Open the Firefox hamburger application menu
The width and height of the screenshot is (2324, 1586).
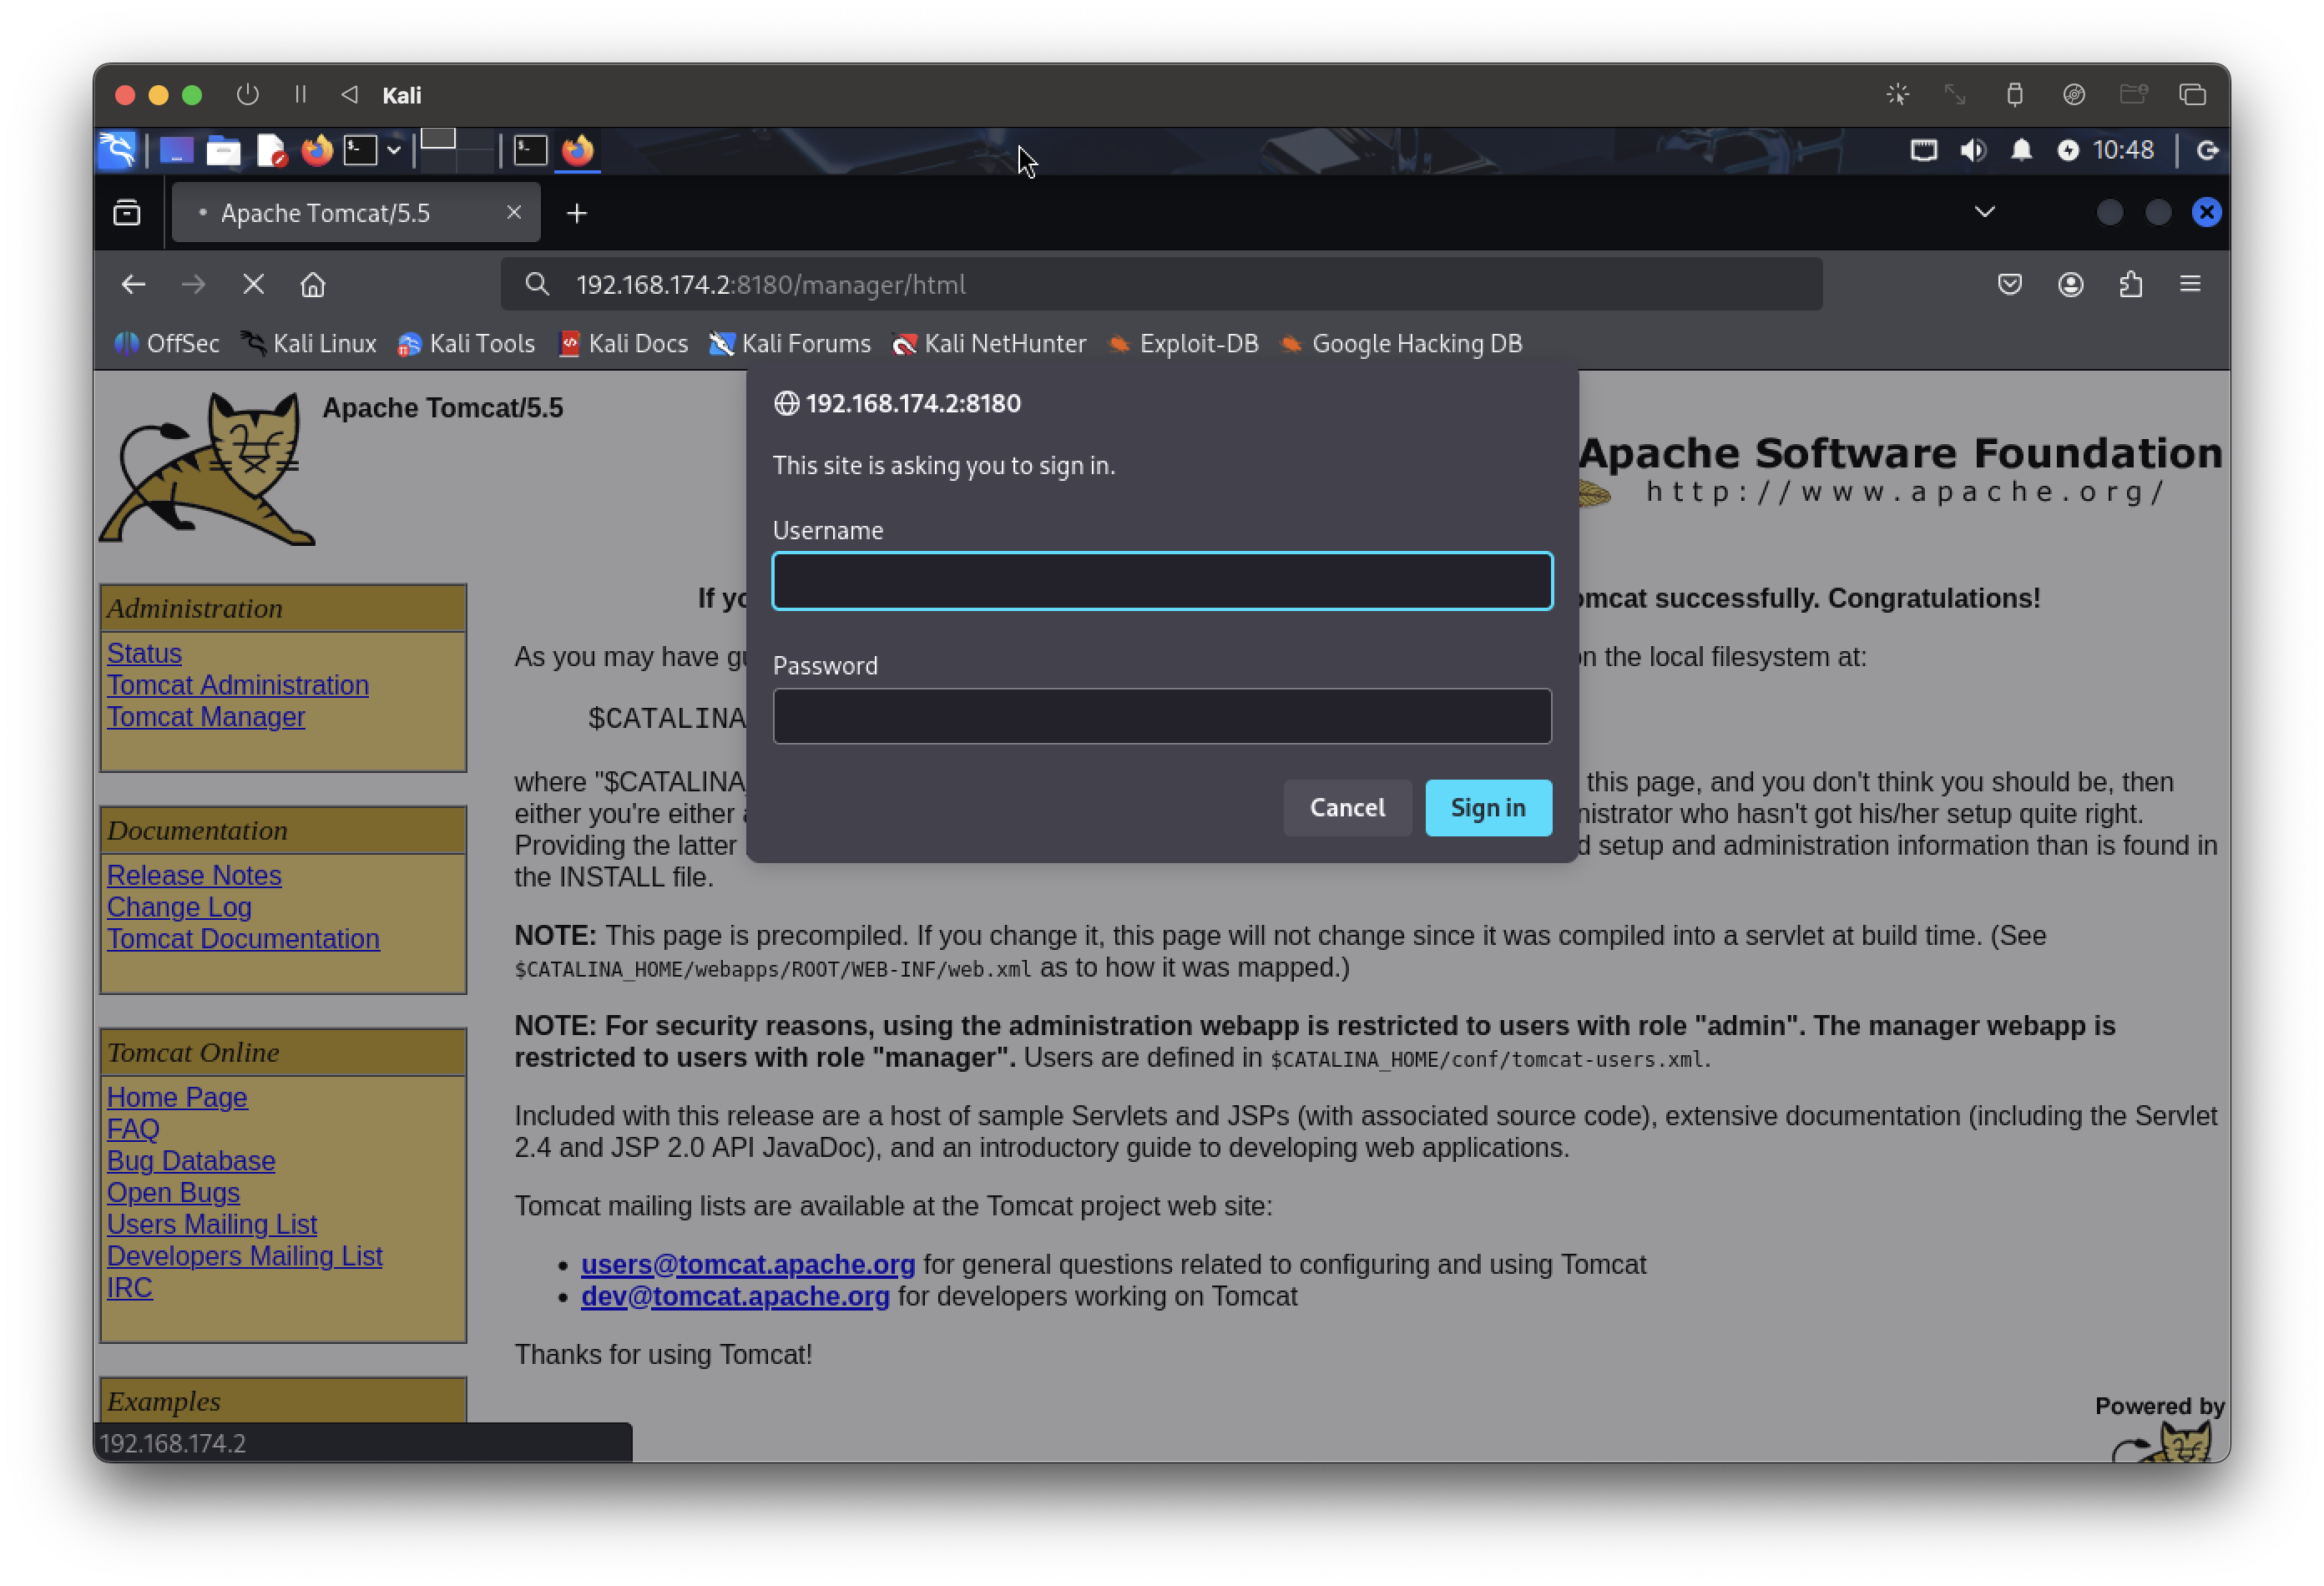point(2190,285)
